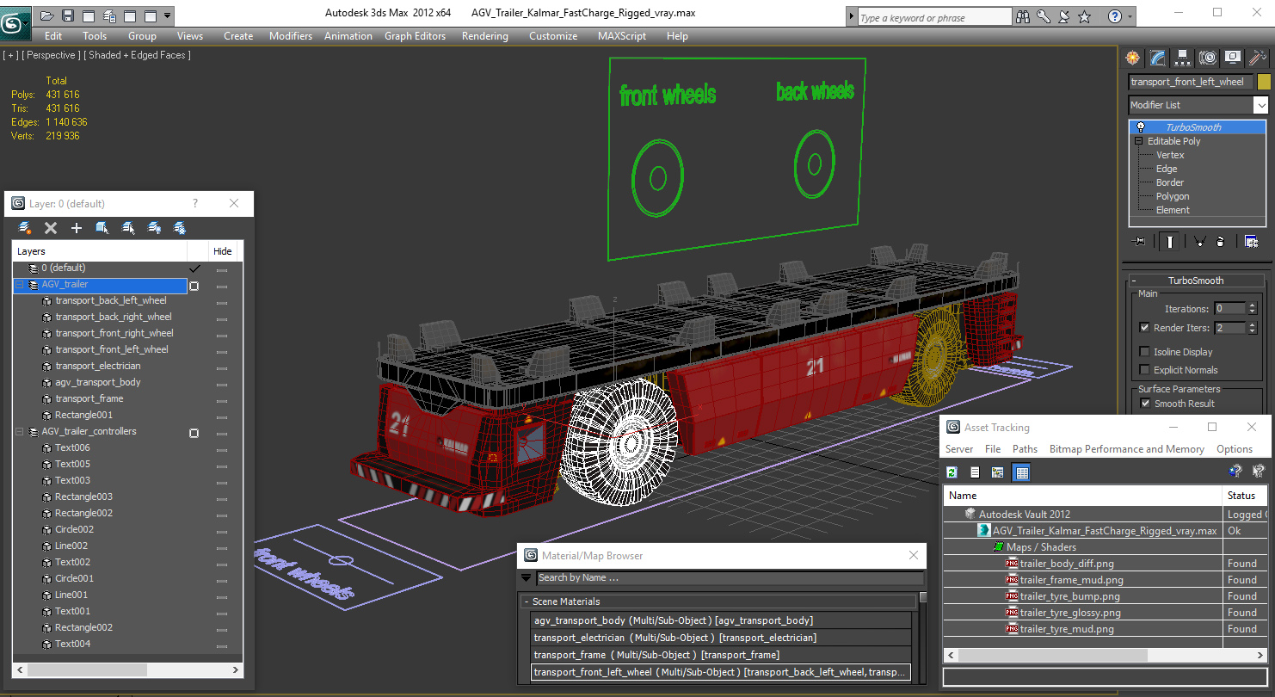This screenshot has width=1275, height=697.
Task: Click Freeze/Unfreeze All Layers icon
Action: click(x=180, y=228)
